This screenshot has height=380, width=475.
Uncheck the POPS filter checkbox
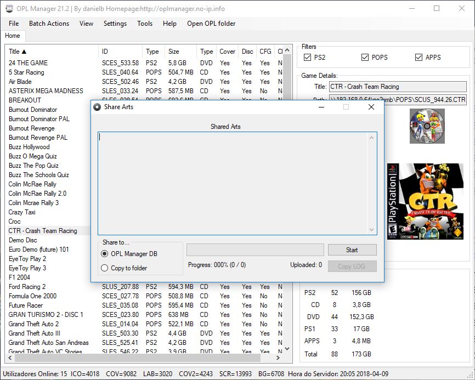[x=365, y=57]
